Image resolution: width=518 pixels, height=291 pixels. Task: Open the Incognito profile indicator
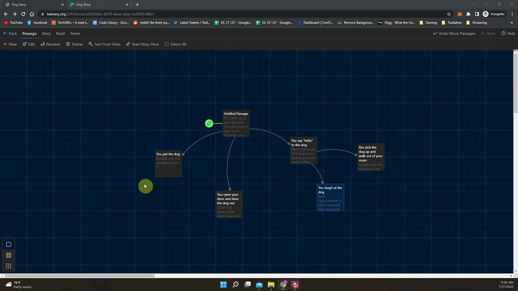pos(493,14)
